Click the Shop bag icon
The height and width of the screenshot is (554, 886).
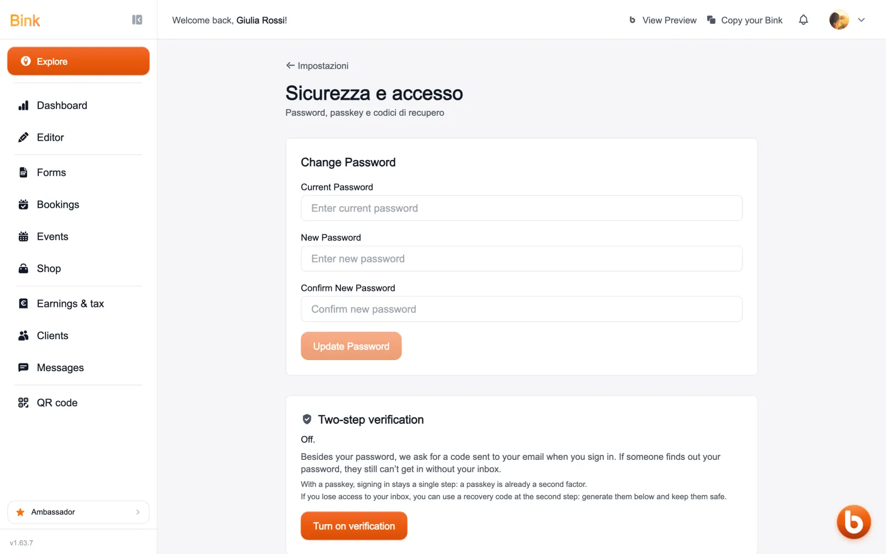pos(23,269)
